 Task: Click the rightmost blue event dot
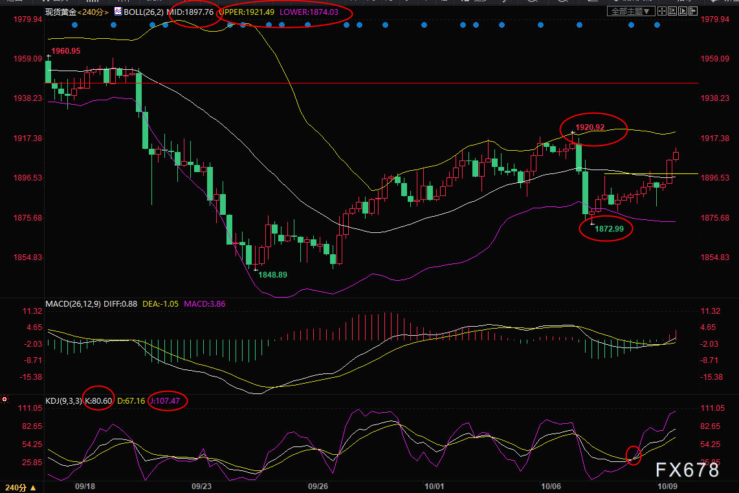[x=657, y=25]
